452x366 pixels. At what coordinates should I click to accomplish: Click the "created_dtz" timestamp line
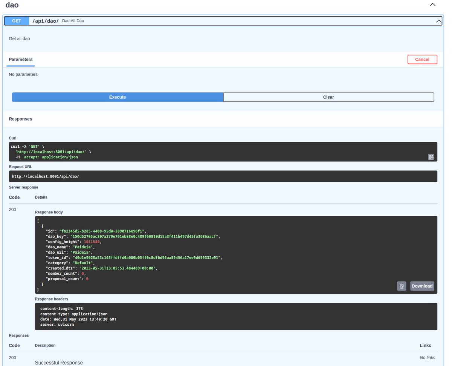101,268
